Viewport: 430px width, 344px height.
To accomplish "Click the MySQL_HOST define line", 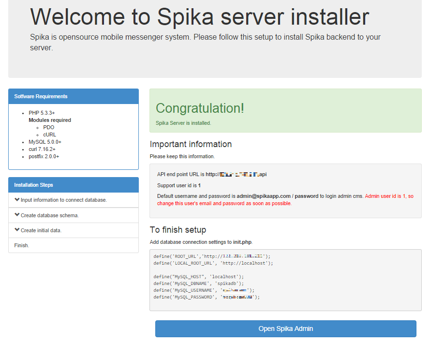I will (x=198, y=277).
